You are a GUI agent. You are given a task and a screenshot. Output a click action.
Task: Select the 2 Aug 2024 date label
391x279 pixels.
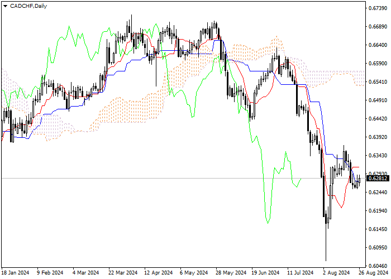[336, 273]
